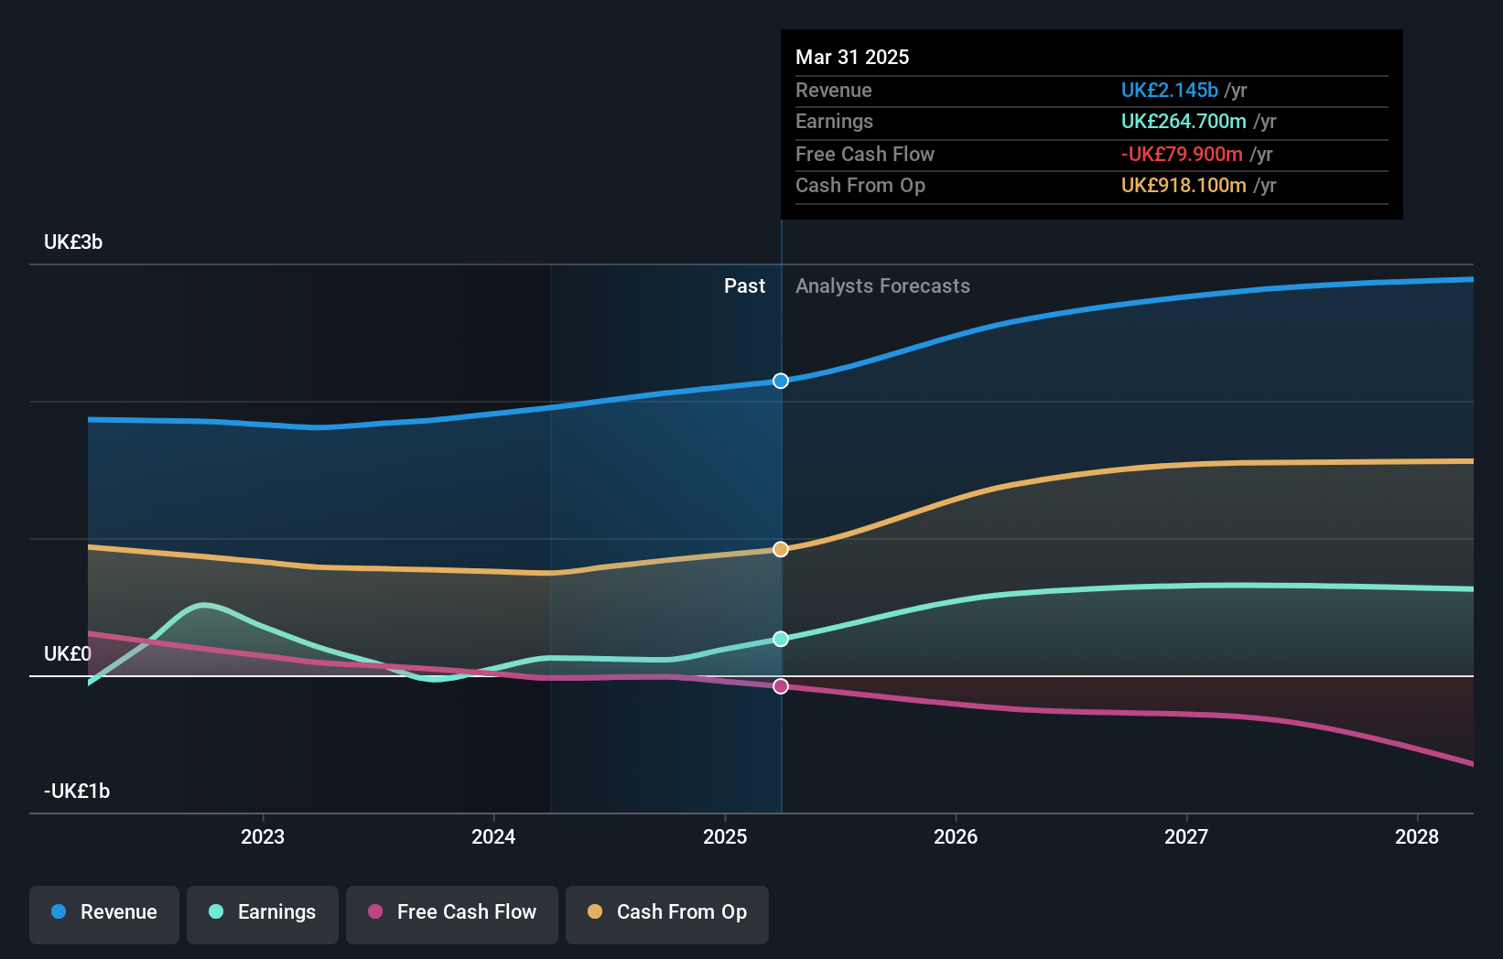The height and width of the screenshot is (959, 1503).
Task: Select the blue Revenue legend dot
Action: click(57, 912)
